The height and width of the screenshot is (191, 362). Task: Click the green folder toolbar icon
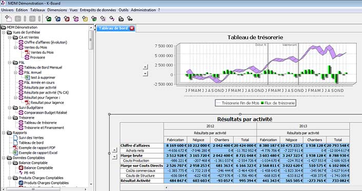tap(94, 18)
